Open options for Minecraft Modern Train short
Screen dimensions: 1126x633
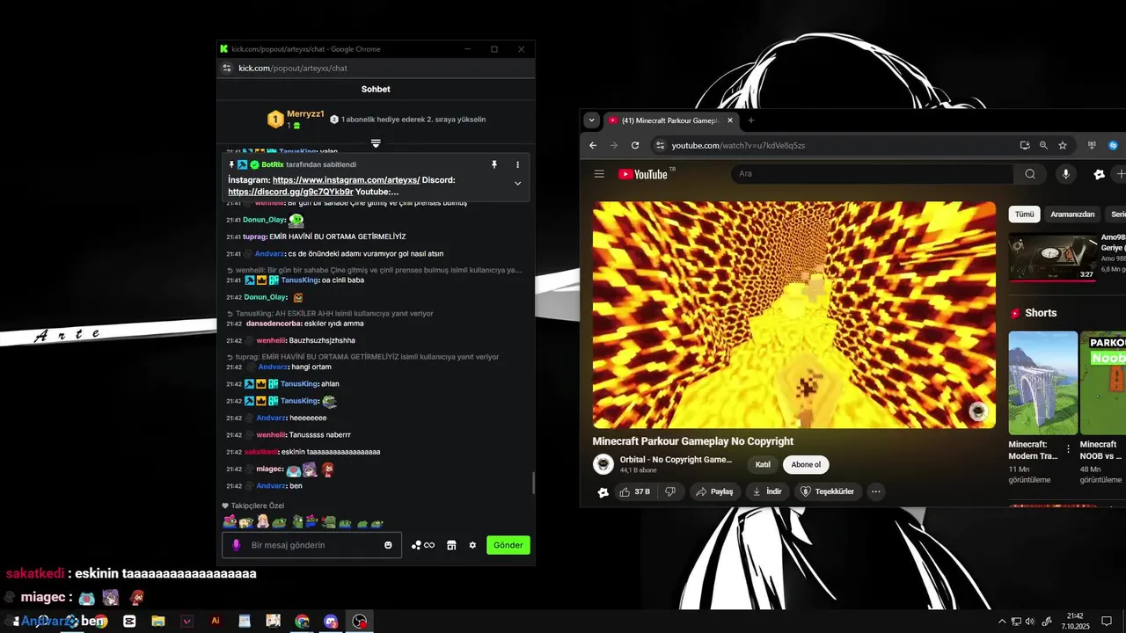pyautogui.click(x=1069, y=449)
